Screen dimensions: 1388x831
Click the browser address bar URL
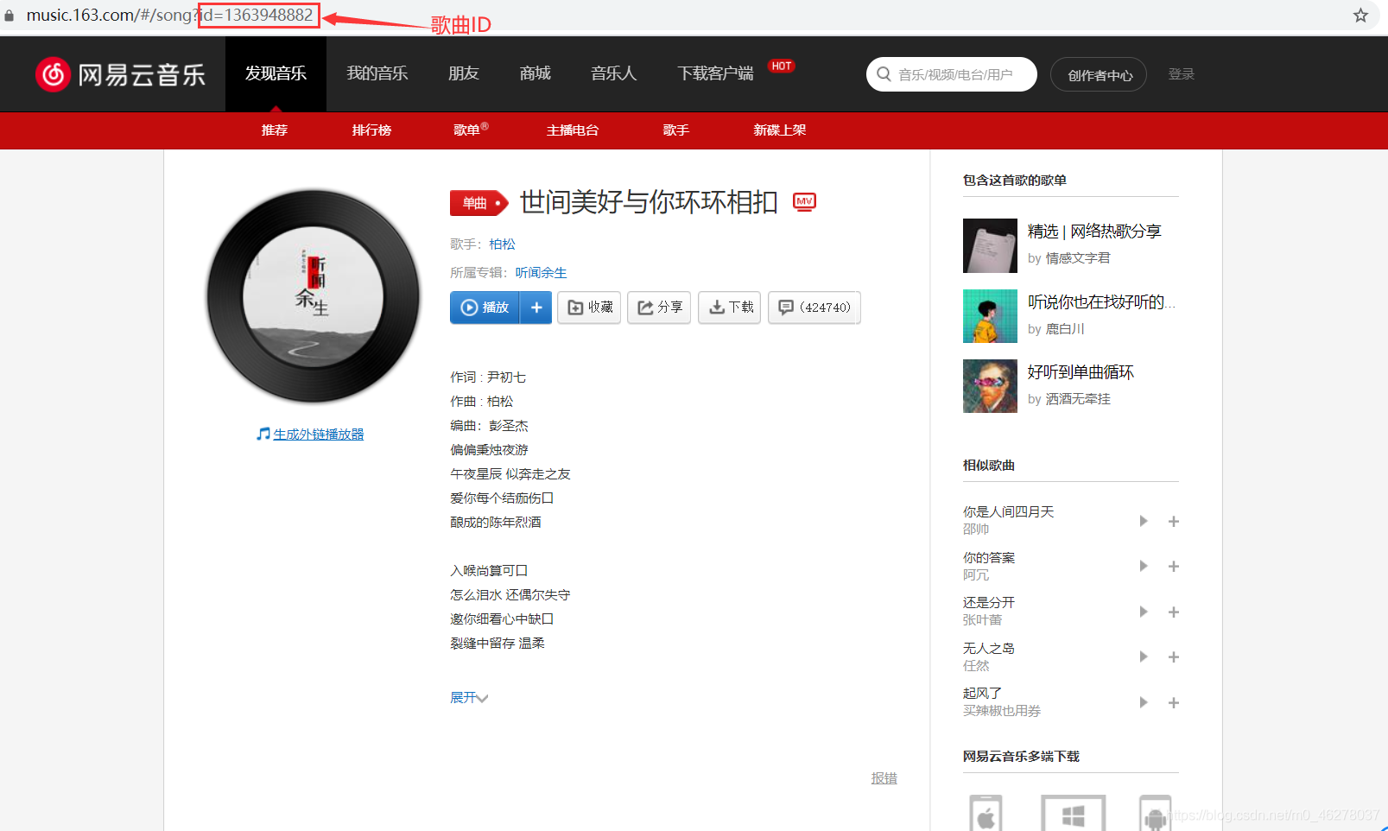pos(169,16)
